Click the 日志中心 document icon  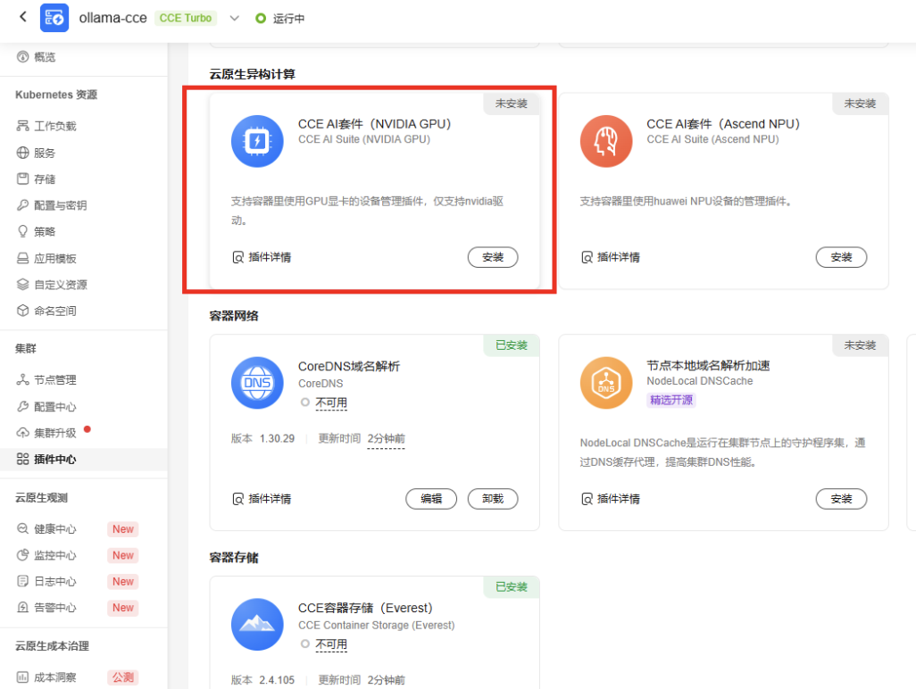(x=23, y=581)
